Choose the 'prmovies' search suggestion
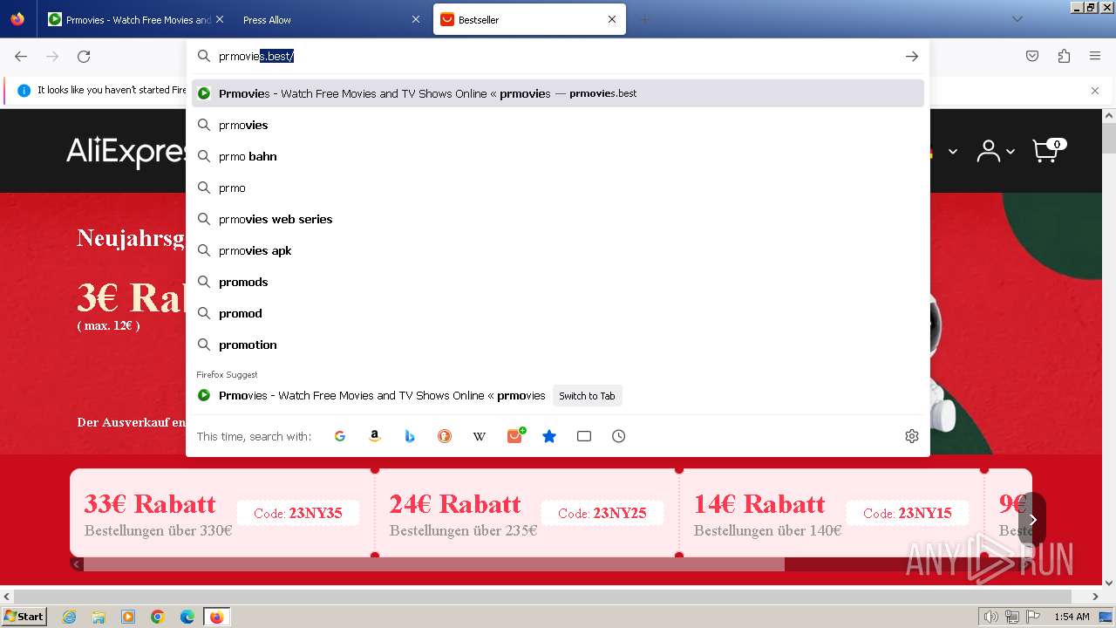 coord(558,125)
